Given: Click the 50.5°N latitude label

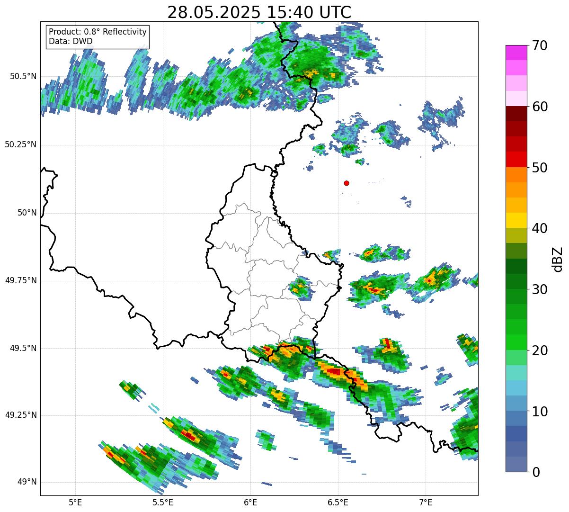Looking at the screenshot, I should 24,76.
